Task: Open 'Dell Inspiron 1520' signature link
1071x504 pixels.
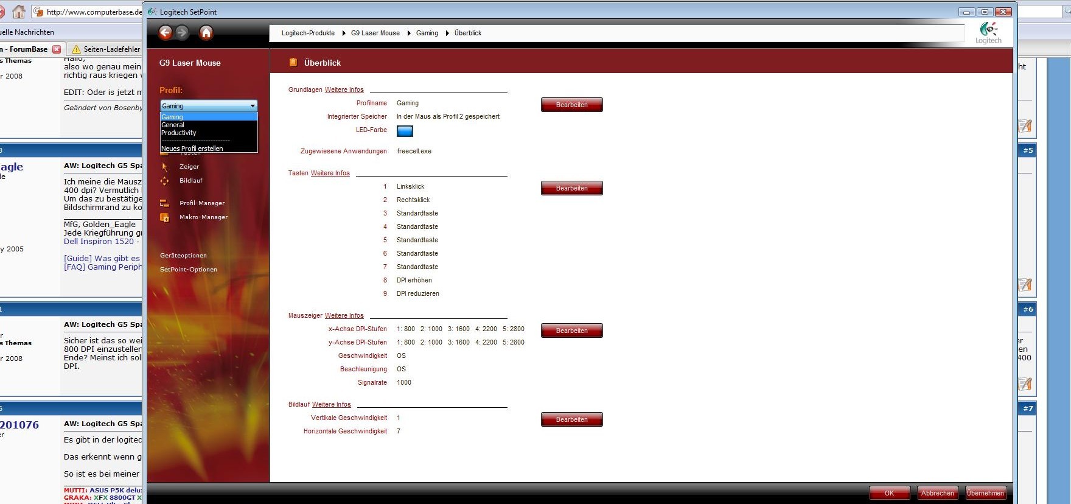Action: (x=99, y=241)
